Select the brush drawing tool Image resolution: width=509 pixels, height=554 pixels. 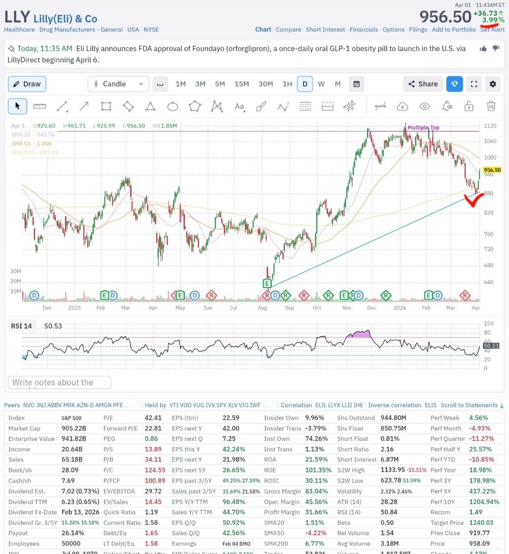click(261, 106)
